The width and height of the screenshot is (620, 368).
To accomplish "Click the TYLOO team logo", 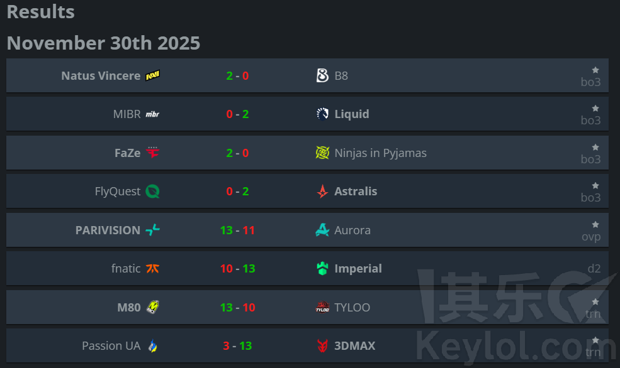I will (322, 308).
